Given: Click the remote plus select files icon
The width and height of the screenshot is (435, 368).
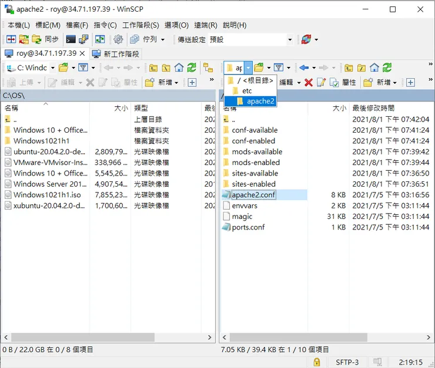Looking at the screenshot, I should click(x=410, y=83).
